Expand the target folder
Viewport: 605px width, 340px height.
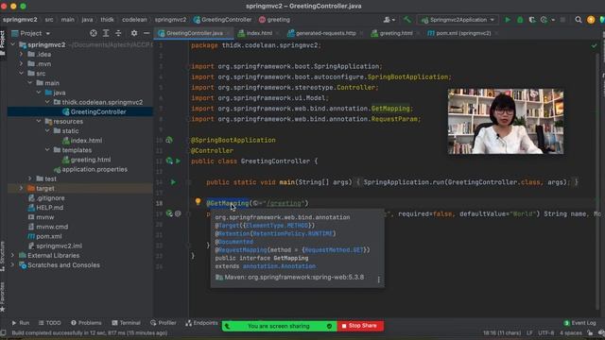[21, 188]
